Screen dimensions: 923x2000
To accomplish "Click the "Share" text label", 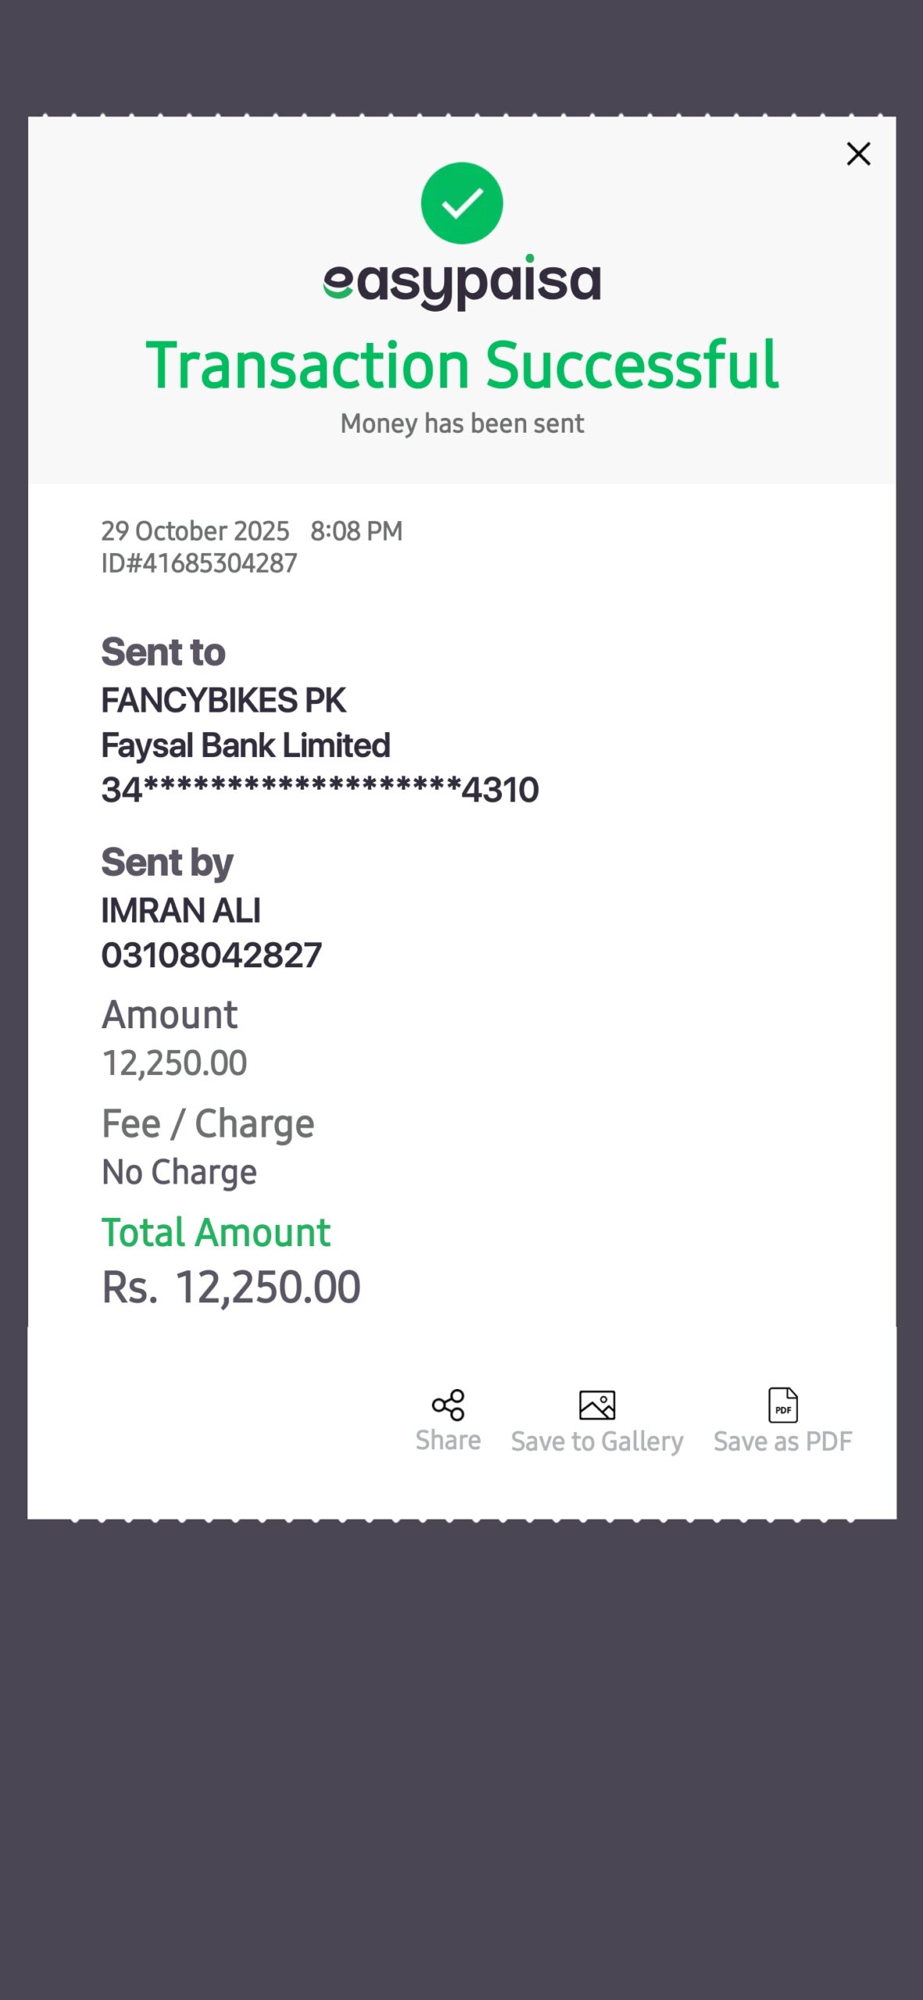I will click(448, 1441).
